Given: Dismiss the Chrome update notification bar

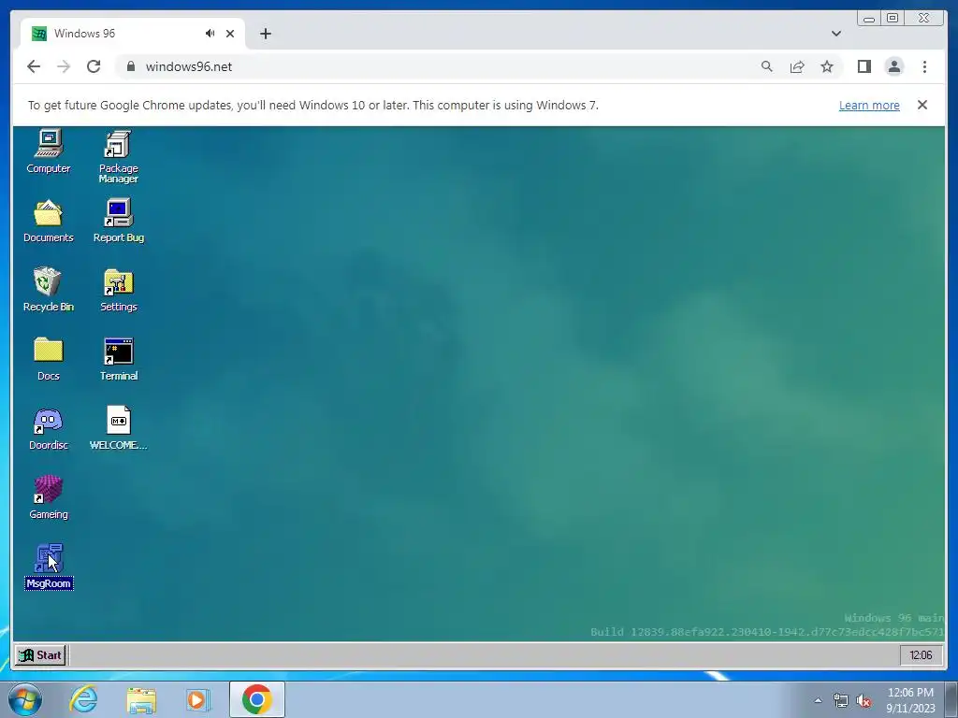Looking at the screenshot, I should click(922, 105).
